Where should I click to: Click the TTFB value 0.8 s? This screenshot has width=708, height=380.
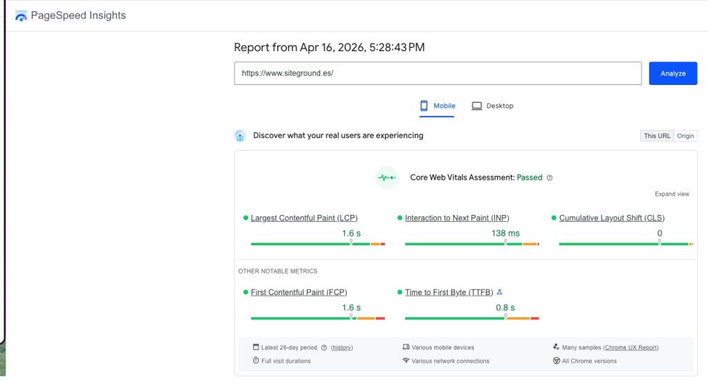(x=505, y=307)
